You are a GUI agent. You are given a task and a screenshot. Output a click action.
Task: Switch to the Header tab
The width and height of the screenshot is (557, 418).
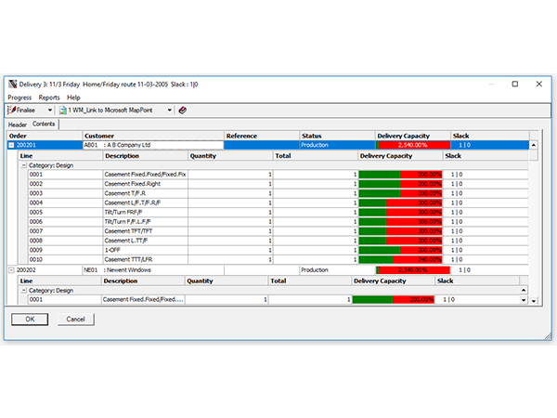click(x=18, y=124)
